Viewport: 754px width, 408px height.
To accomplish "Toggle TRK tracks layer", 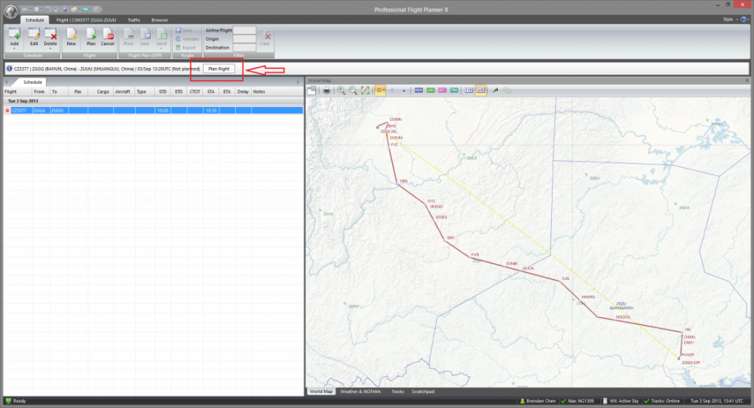I will point(454,90).
